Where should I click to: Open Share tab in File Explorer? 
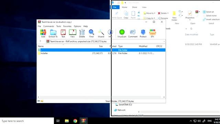point(134,7)
